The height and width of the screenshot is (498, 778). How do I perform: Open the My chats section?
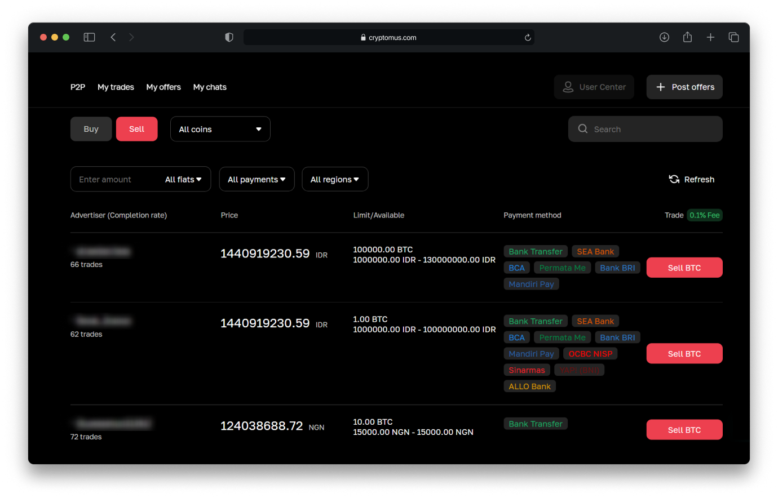point(209,87)
